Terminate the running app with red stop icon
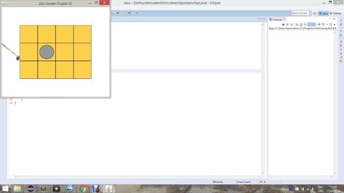The image size is (344, 193). point(283,25)
